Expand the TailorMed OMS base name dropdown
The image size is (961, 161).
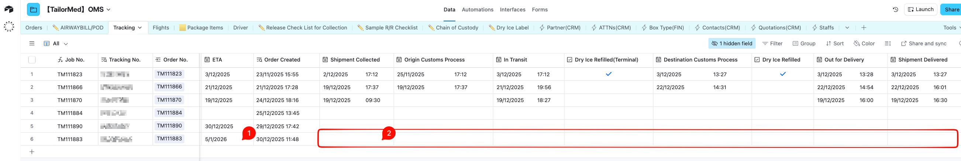pos(108,10)
